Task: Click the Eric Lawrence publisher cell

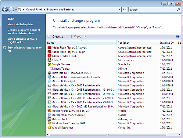Action: [126, 60]
